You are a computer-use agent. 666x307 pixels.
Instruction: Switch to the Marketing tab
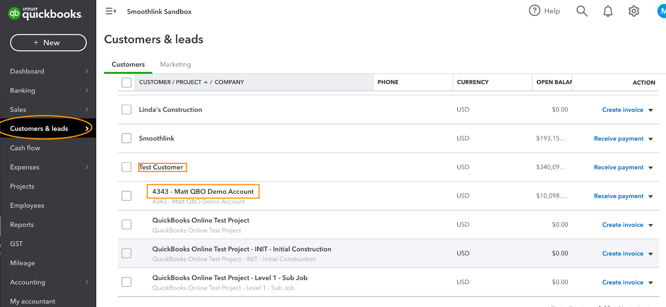point(176,64)
